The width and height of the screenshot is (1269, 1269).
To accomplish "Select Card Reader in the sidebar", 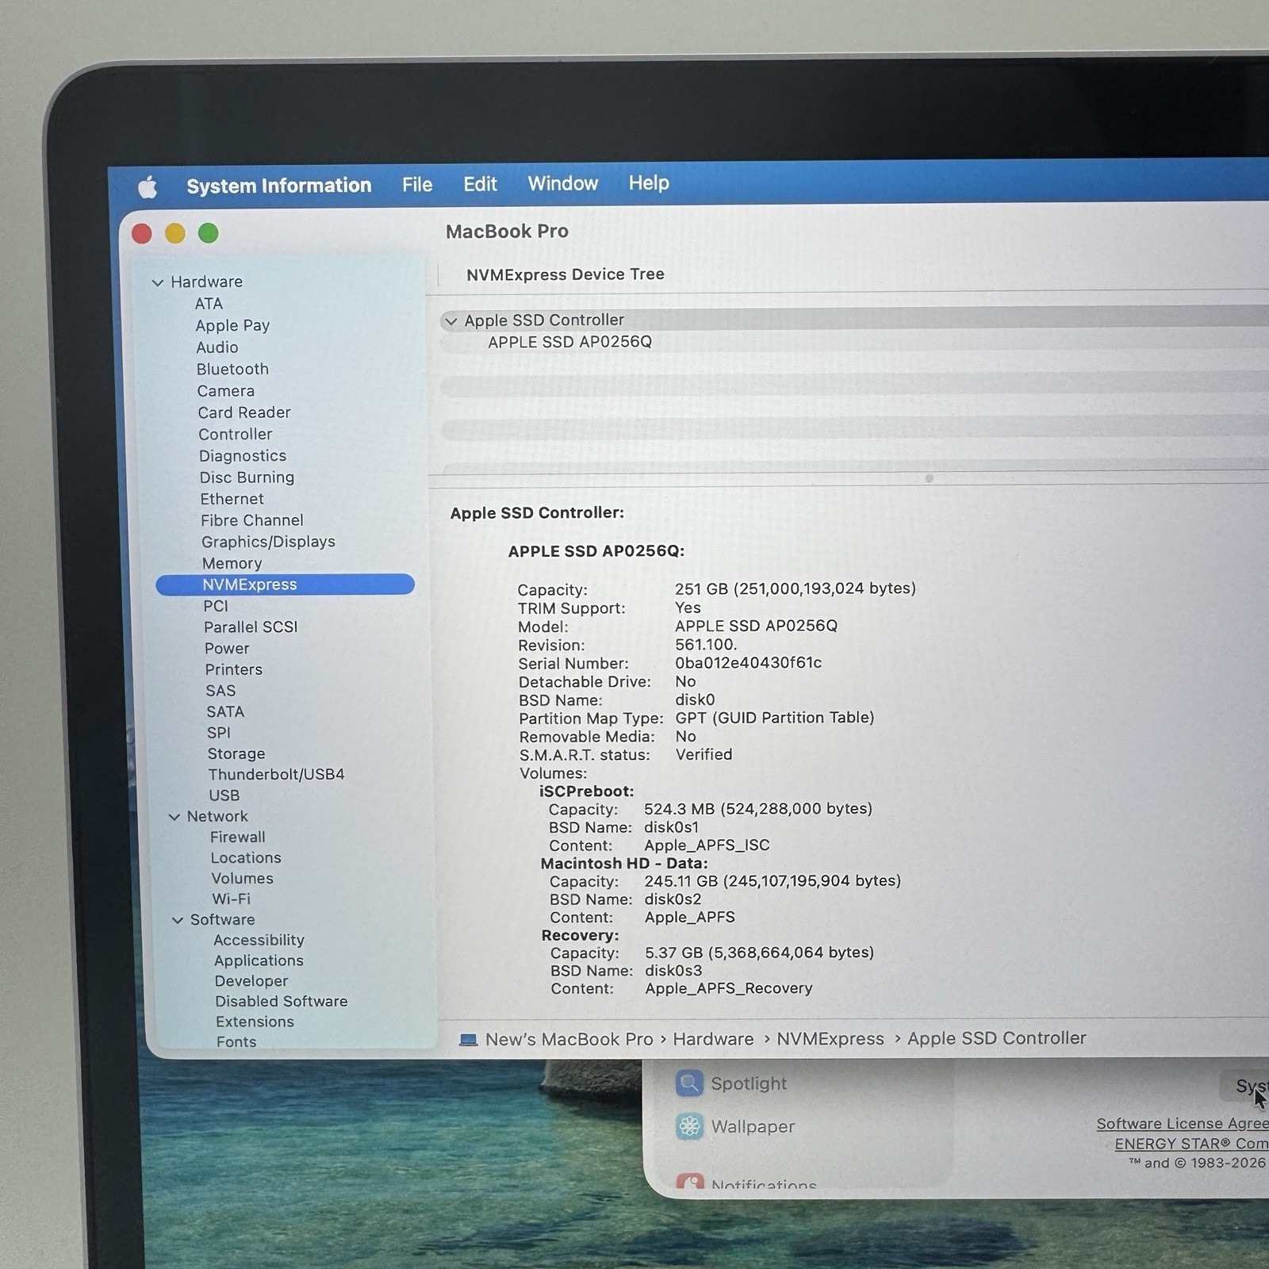I will (244, 412).
